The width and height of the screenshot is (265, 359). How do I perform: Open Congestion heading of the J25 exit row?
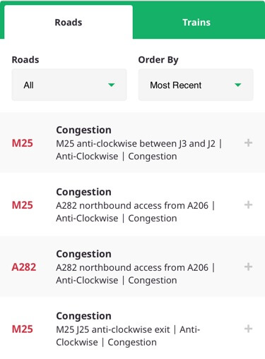83,316
